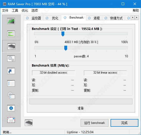Open the gears process sidebar icon
This screenshot has height=135, width=141.
click(x=11, y=59)
